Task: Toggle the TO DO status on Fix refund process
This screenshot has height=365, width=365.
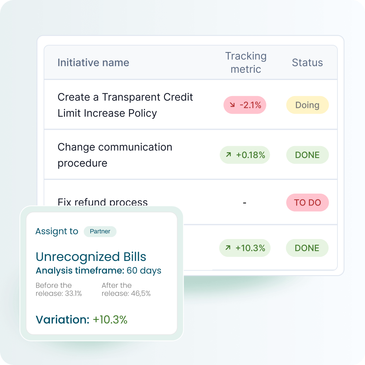Action: click(x=307, y=202)
